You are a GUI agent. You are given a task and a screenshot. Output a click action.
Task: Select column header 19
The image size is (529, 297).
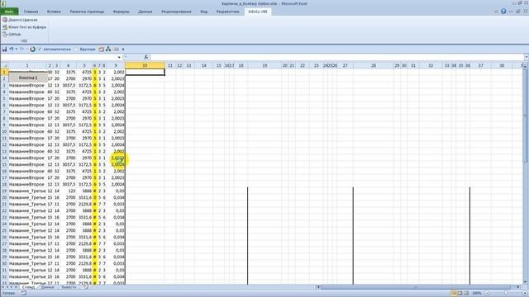[264, 65]
